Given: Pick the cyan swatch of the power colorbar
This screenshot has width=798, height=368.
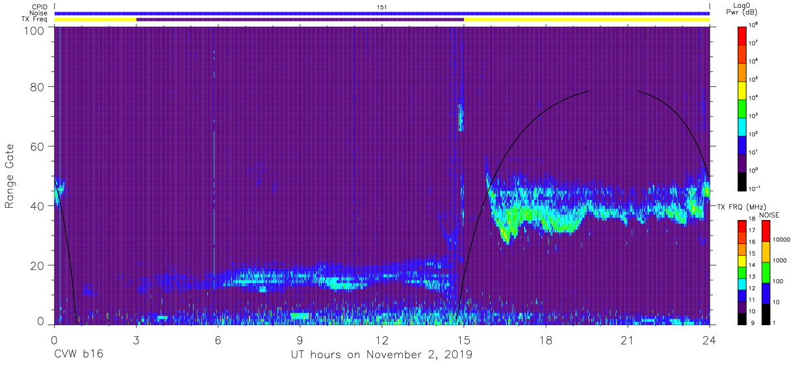Looking at the screenshot, I should point(742,125).
